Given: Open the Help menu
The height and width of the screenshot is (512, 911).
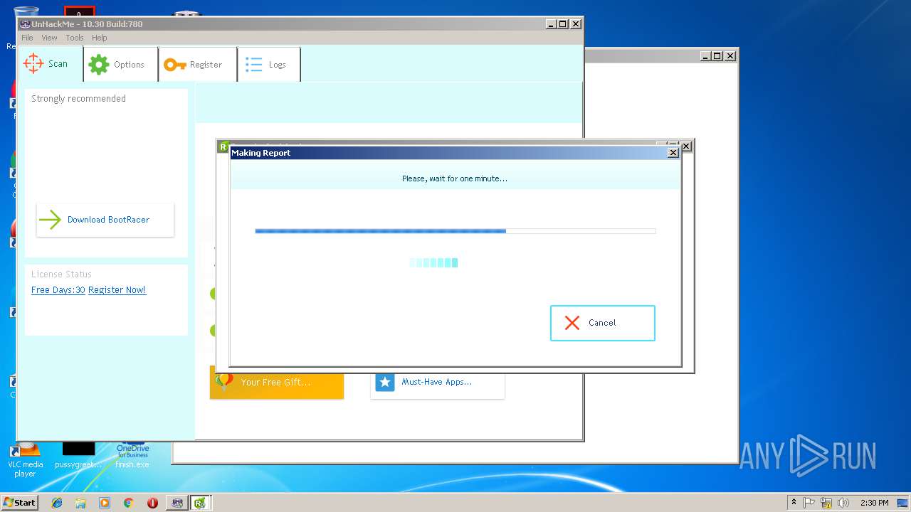Looking at the screenshot, I should 100,38.
